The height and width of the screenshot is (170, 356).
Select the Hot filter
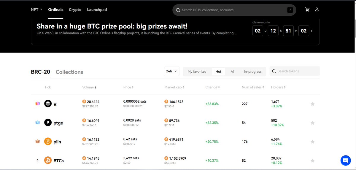coord(218,72)
